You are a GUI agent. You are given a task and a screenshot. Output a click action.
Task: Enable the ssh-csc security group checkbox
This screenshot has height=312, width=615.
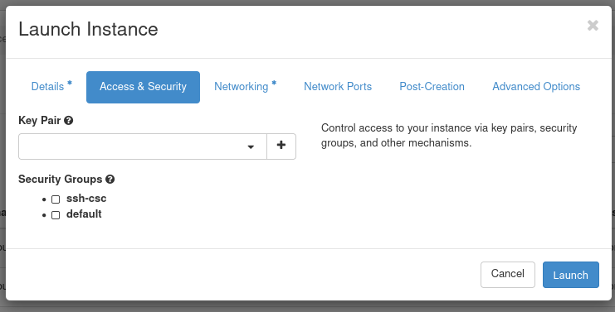point(56,199)
